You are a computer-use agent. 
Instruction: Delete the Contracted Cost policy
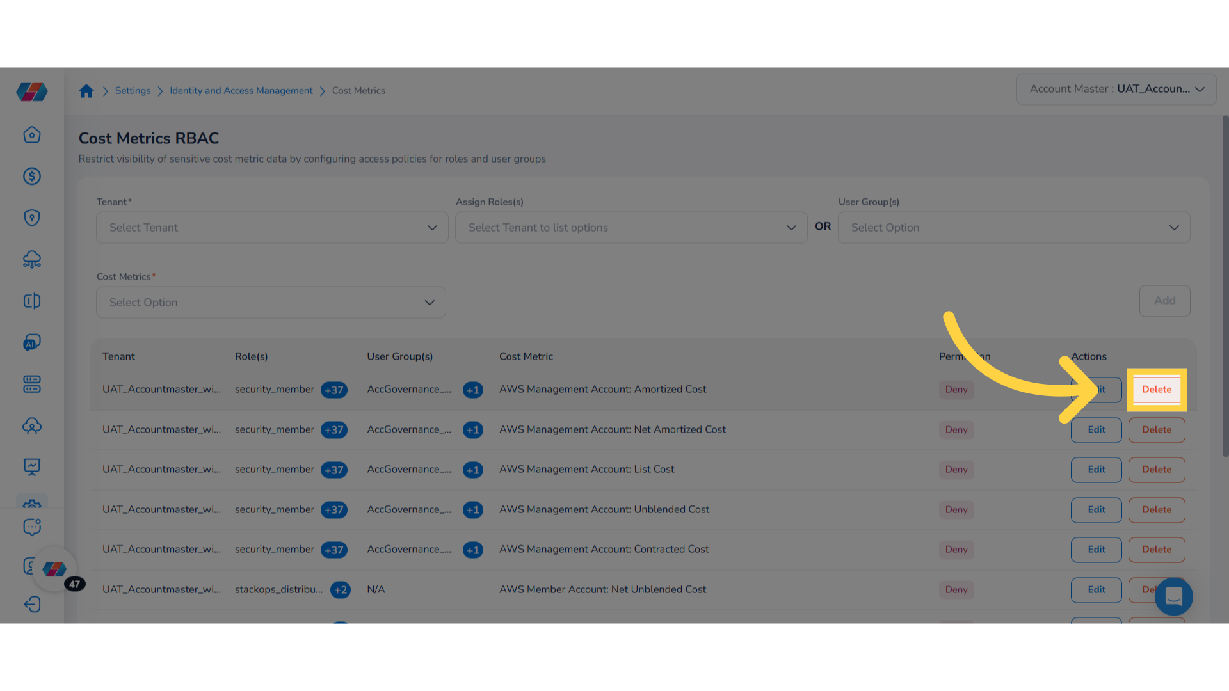point(1157,550)
